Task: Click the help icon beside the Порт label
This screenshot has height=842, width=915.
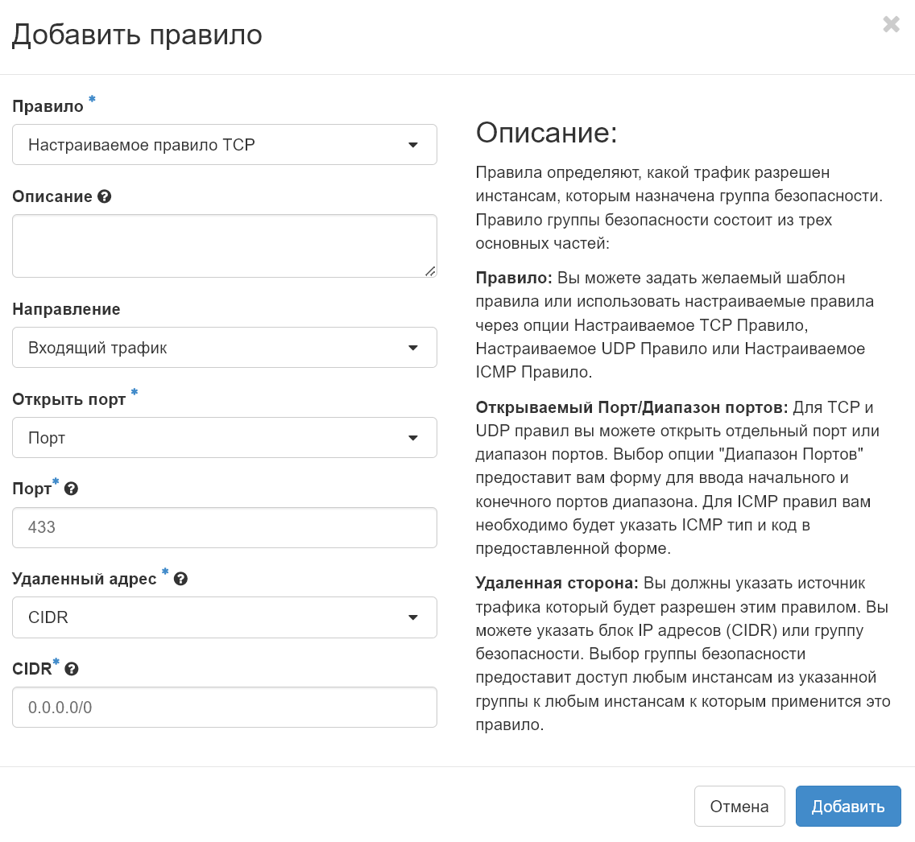Action: click(70, 488)
